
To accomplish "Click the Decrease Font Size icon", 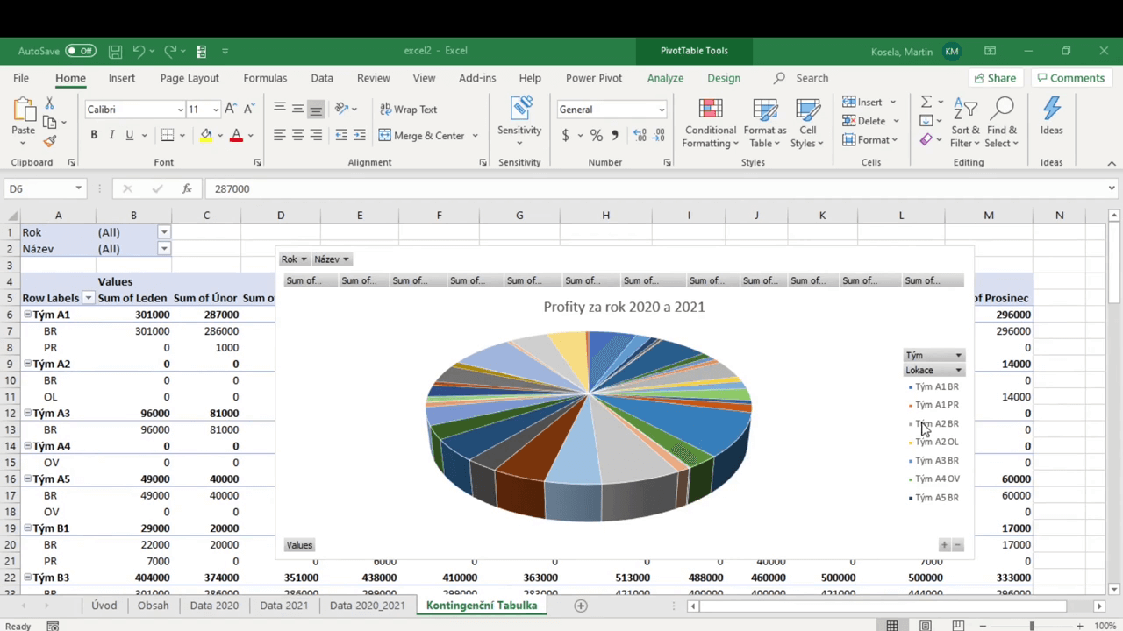I will click(x=250, y=109).
